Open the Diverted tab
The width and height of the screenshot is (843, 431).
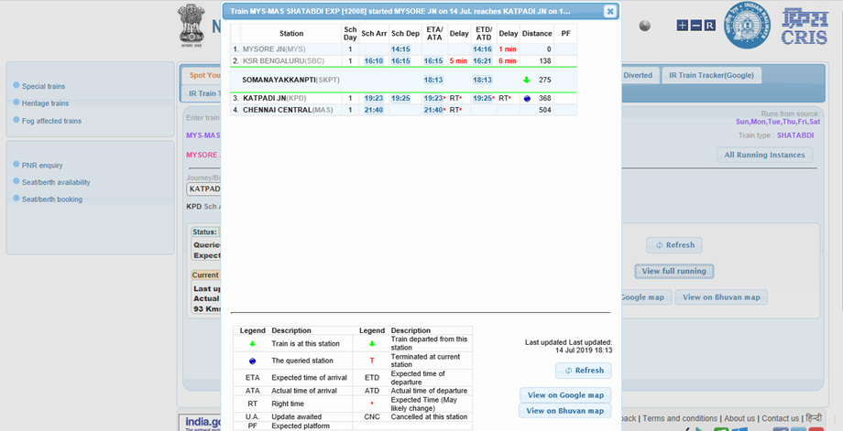pos(638,76)
